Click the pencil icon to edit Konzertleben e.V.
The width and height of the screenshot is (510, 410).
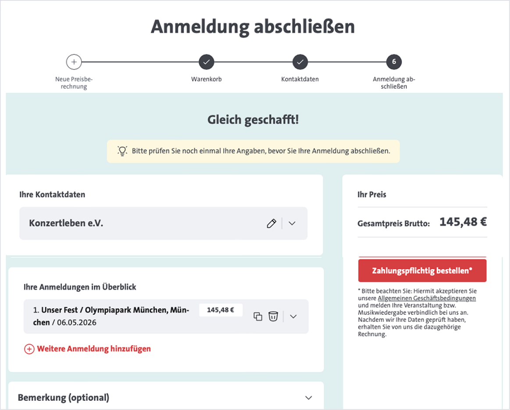coord(271,223)
